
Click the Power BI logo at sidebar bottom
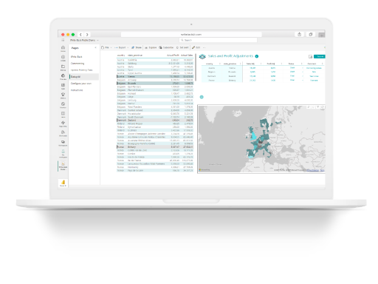pyautogui.click(x=63, y=183)
